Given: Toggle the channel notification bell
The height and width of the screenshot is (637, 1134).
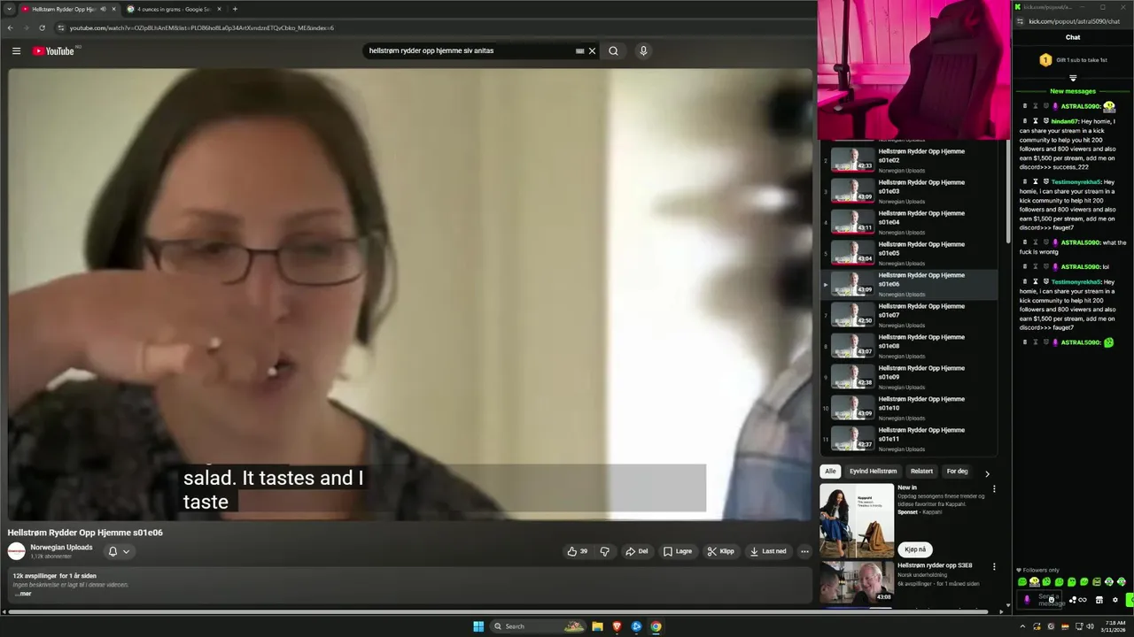Looking at the screenshot, I should (x=113, y=551).
